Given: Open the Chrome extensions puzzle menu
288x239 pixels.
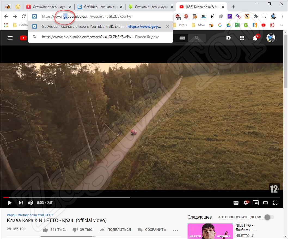Looking at the screenshot, I should [256, 16].
